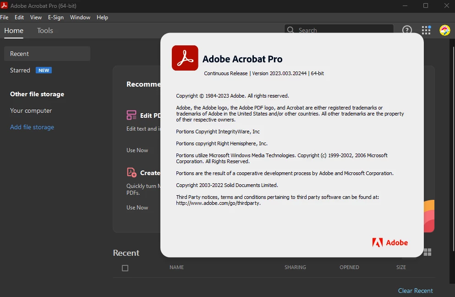The width and height of the screenshot is (455, 297).
Task: Open the user profile avatar
Action: tap(444, 30)
